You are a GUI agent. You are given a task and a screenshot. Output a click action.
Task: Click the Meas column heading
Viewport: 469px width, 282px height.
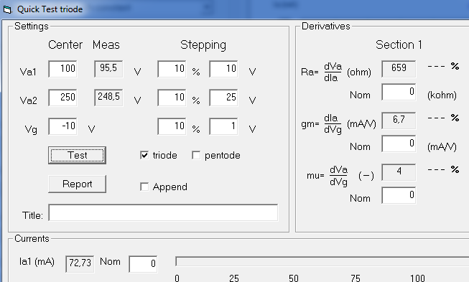click(x=106, y=44)
